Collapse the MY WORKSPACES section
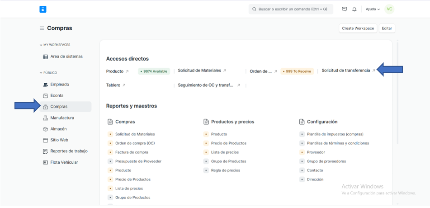430x208 pixels. pyautogui.click(x=55, y=45)
